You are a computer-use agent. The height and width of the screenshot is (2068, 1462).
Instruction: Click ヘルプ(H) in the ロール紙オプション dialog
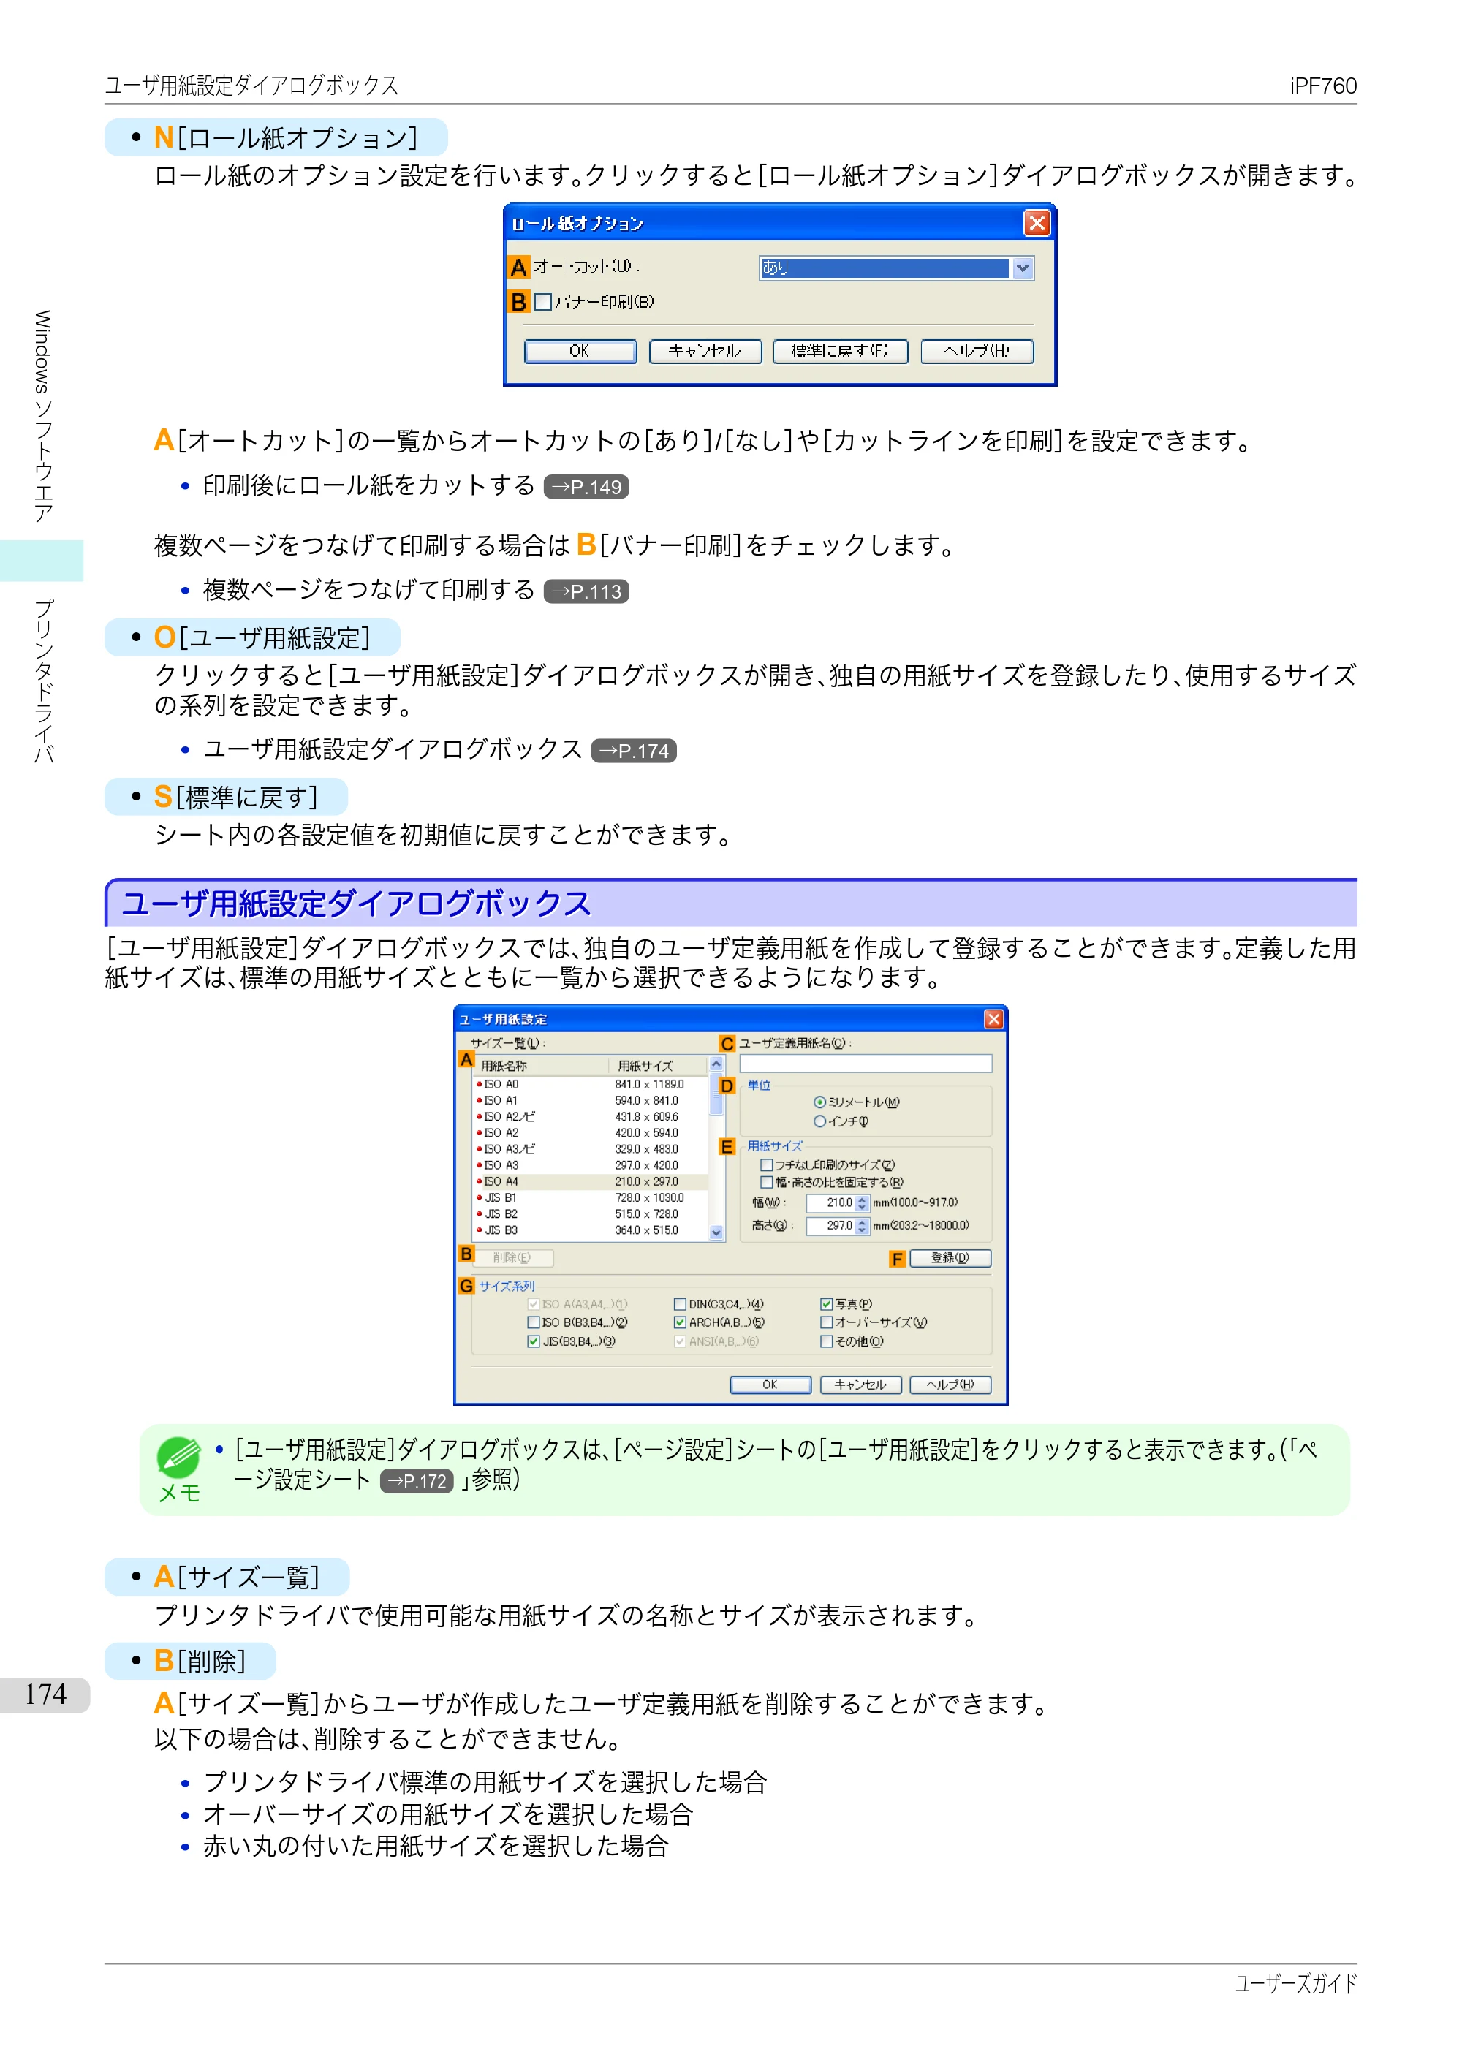pyautogui.click(x=977, y=350)
